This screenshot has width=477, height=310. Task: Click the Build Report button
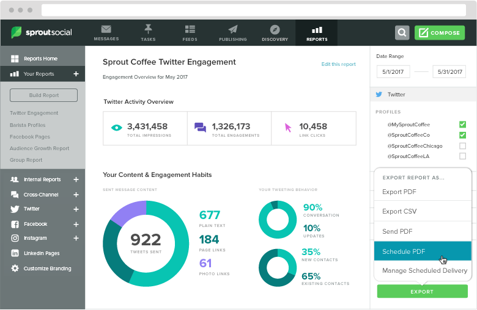(44, 95)
